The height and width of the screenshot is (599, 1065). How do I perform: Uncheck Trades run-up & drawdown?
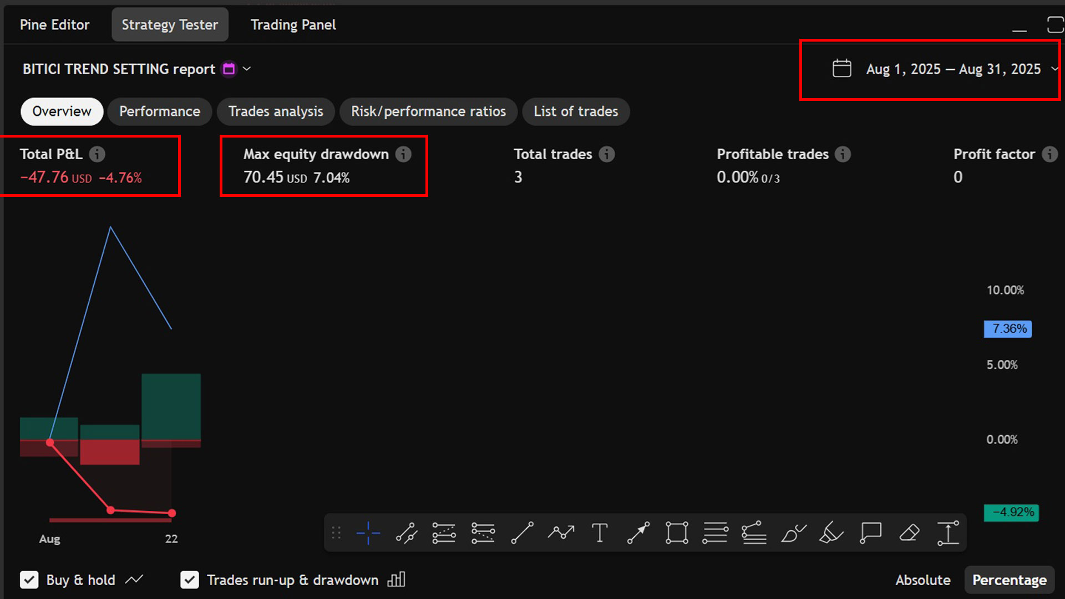point(189,580)
